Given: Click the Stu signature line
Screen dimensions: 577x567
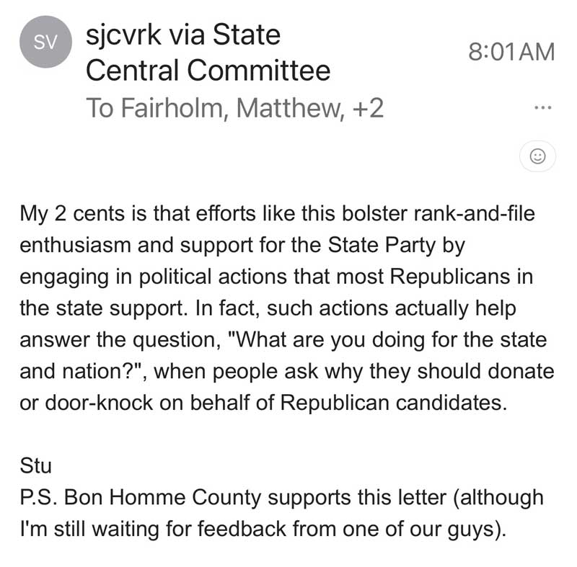Looking at the screenshot, I should coord(35,465).
